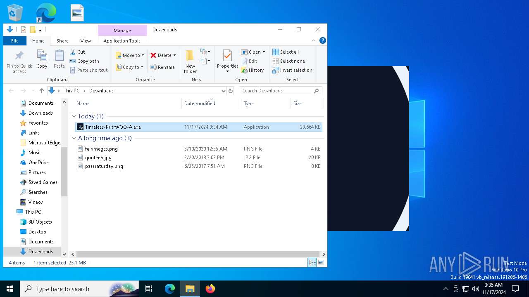The width and height of the screenshot is (529, 297).
Task: Launch Firefox from the taskbar
Action: (x=210, y=289)
